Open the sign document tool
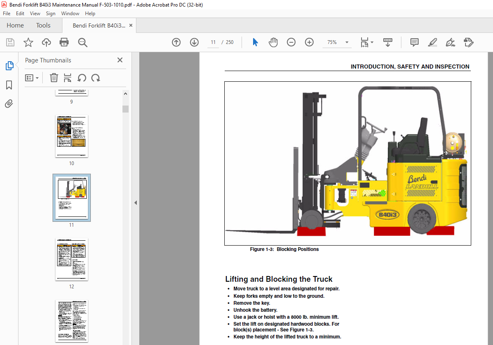Viewport: 493px width, 345px height. (450, 42)
